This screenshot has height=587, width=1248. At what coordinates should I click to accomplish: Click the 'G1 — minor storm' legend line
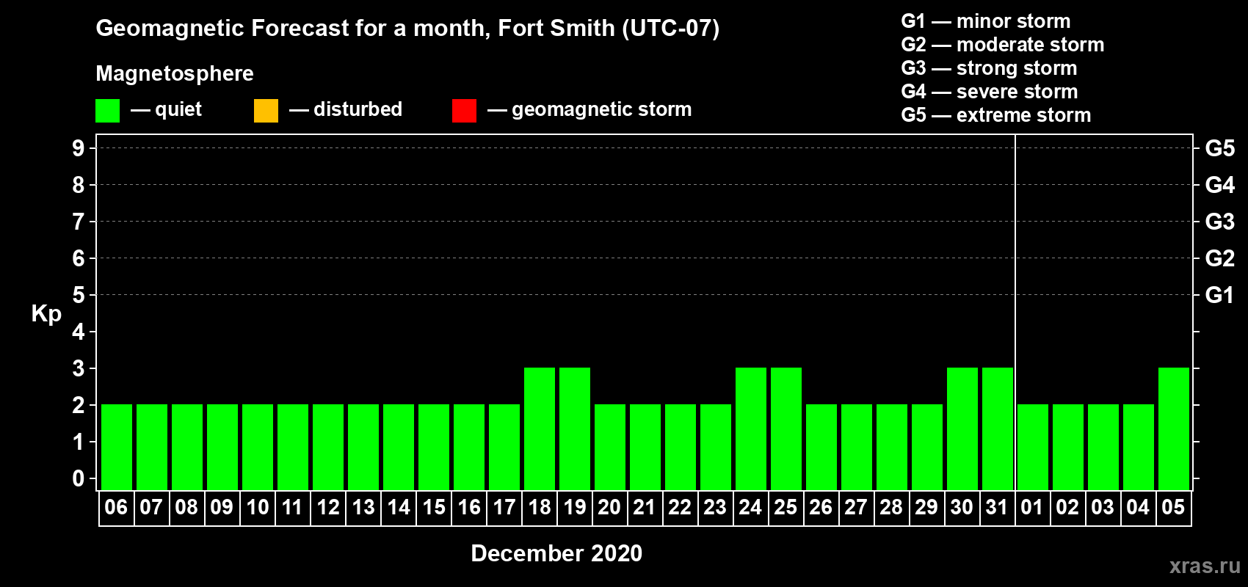coord(985,21)
